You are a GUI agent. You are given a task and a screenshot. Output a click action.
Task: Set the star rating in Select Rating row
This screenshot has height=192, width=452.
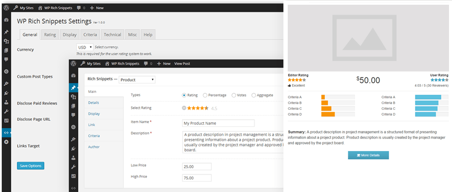(198, 108)
